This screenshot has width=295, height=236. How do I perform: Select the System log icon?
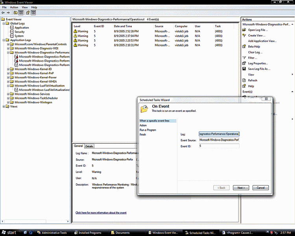[12, 36]
